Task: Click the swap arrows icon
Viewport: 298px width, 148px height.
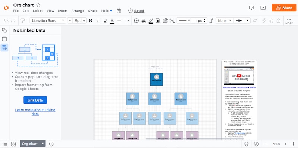Action: (255, 20)
